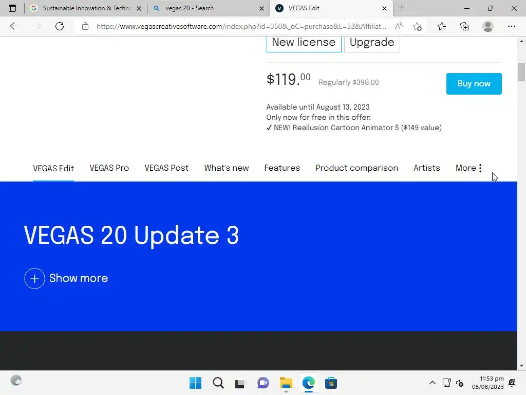The height and width of the screenshot is (395, 526).
Task: Open the Chat app on taskbar
Action: click(264, 383)
